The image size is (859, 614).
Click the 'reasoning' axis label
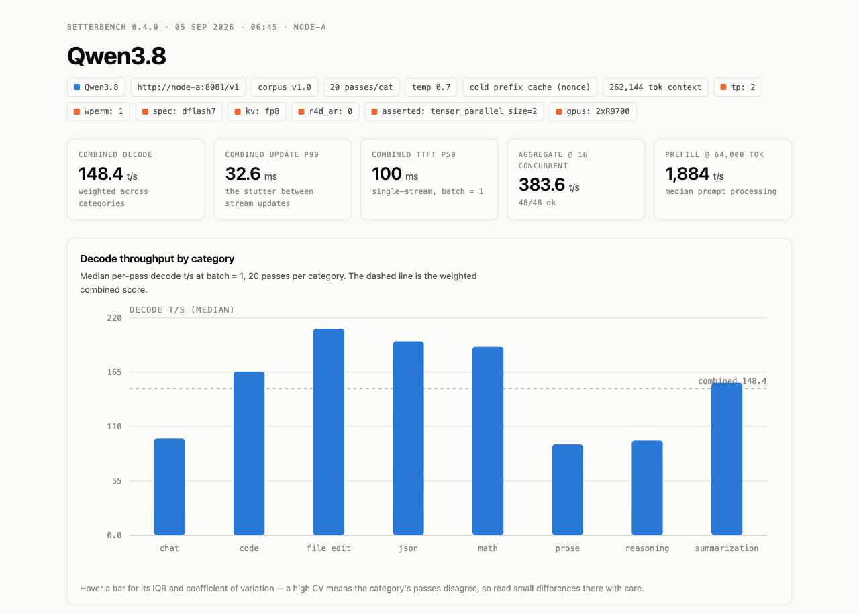647,548
